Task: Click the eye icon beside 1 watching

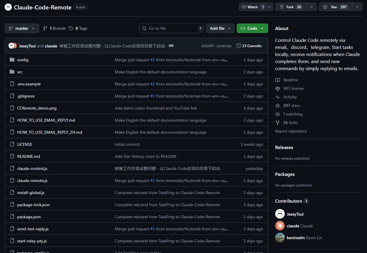Action: tap(278, 114)
